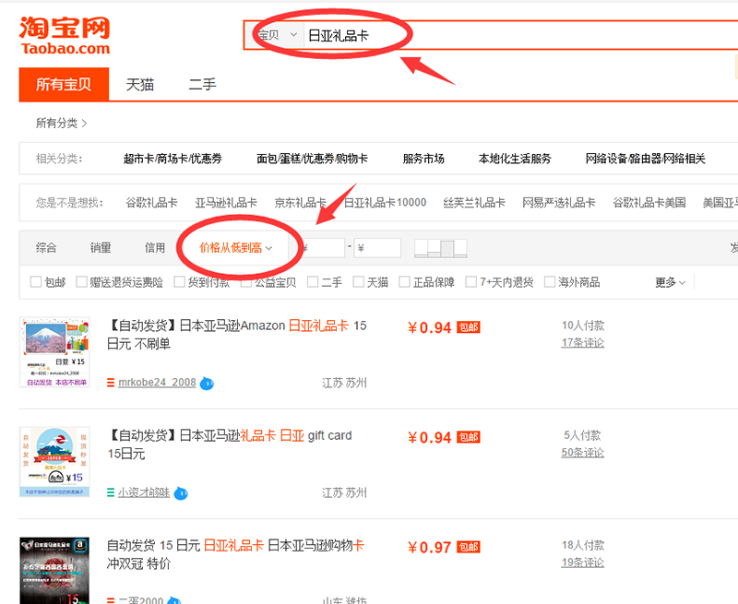The image size is (738, 604).
Task: Open the 超市卡/商场卡/优惠券 category
Action: 173,159
